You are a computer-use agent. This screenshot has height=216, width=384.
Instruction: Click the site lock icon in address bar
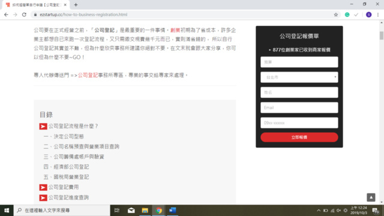click(x=35, y=14)
